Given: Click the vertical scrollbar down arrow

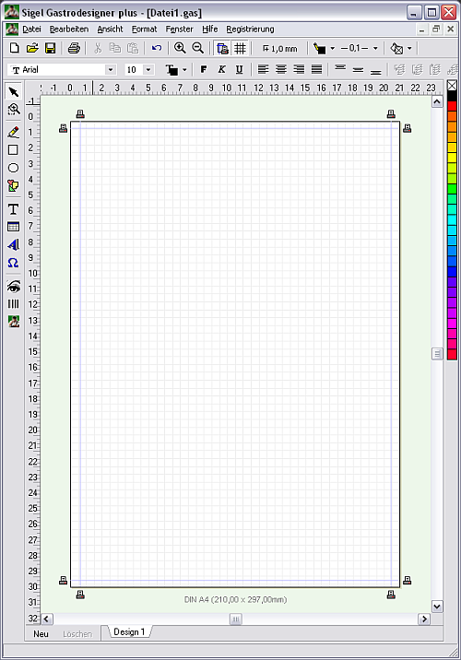Looking at the screenshot, I should pyautogui.click(x=437, y=607).
